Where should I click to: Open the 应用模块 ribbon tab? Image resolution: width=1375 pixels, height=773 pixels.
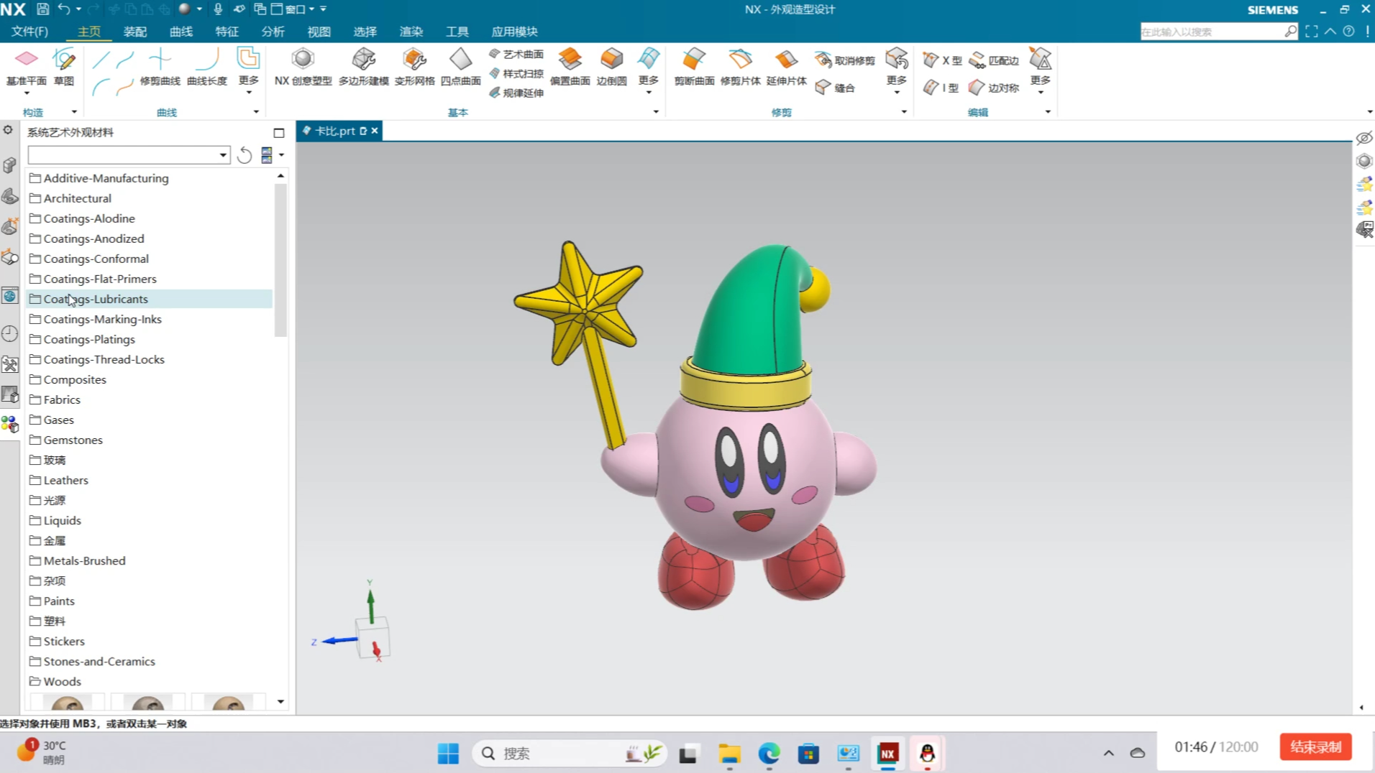(514, 32)
